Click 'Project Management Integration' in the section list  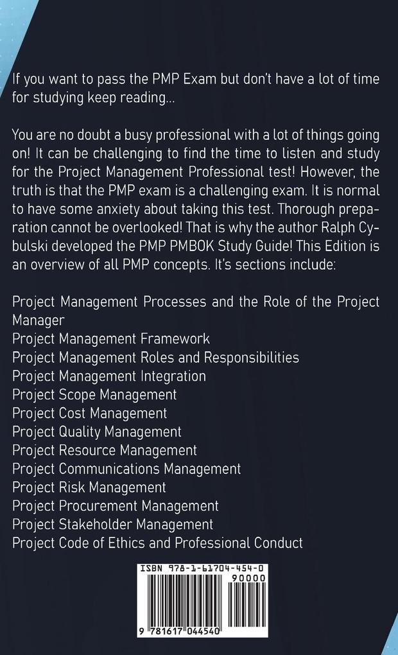[x=109, y=376]
